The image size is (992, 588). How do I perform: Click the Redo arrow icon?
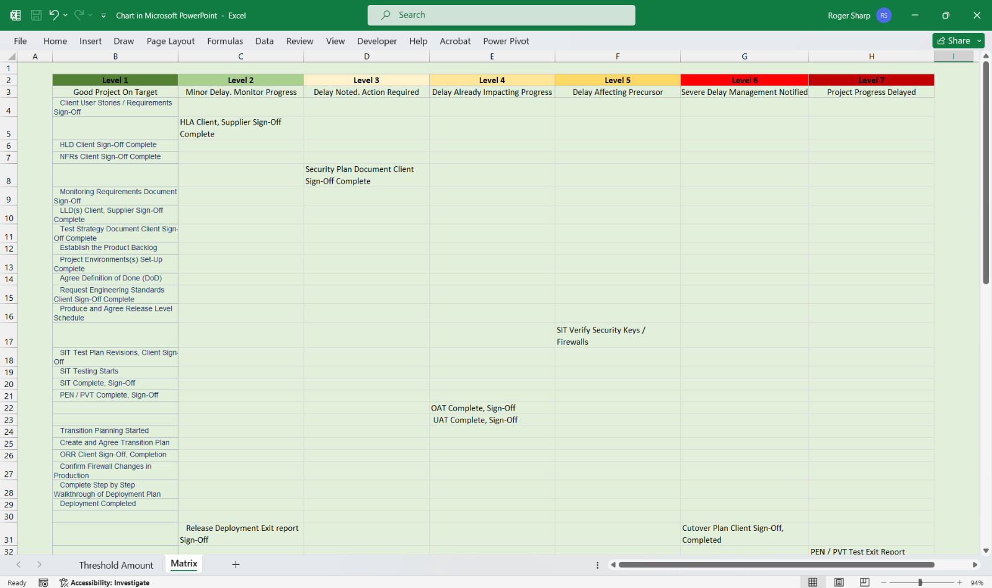79,15
